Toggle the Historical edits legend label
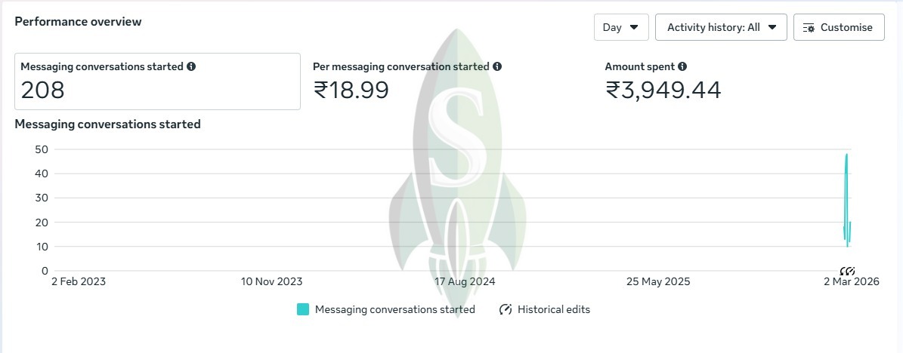The height and width of the screenshot is (353, 903). click(x=554, y=309)
